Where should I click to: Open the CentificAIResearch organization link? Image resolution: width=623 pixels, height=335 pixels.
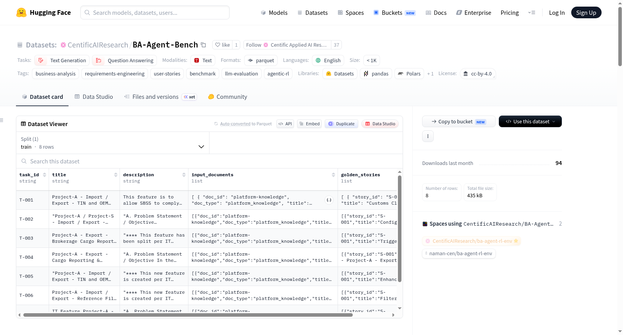coord(98,45)
